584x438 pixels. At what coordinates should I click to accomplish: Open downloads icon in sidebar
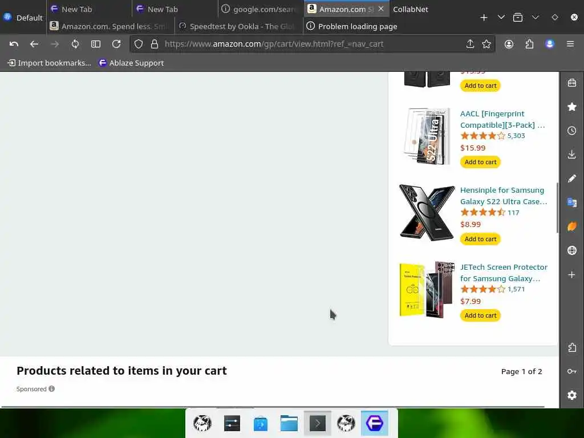click(572, 155)
